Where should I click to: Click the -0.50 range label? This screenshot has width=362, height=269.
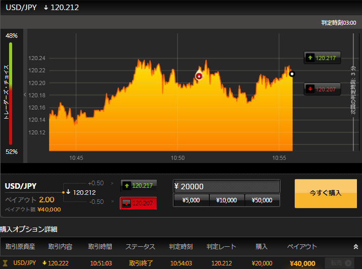tap(97, 202)
